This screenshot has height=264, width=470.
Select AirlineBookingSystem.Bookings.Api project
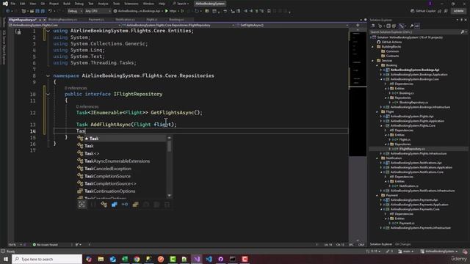click(x=414, y=70)
